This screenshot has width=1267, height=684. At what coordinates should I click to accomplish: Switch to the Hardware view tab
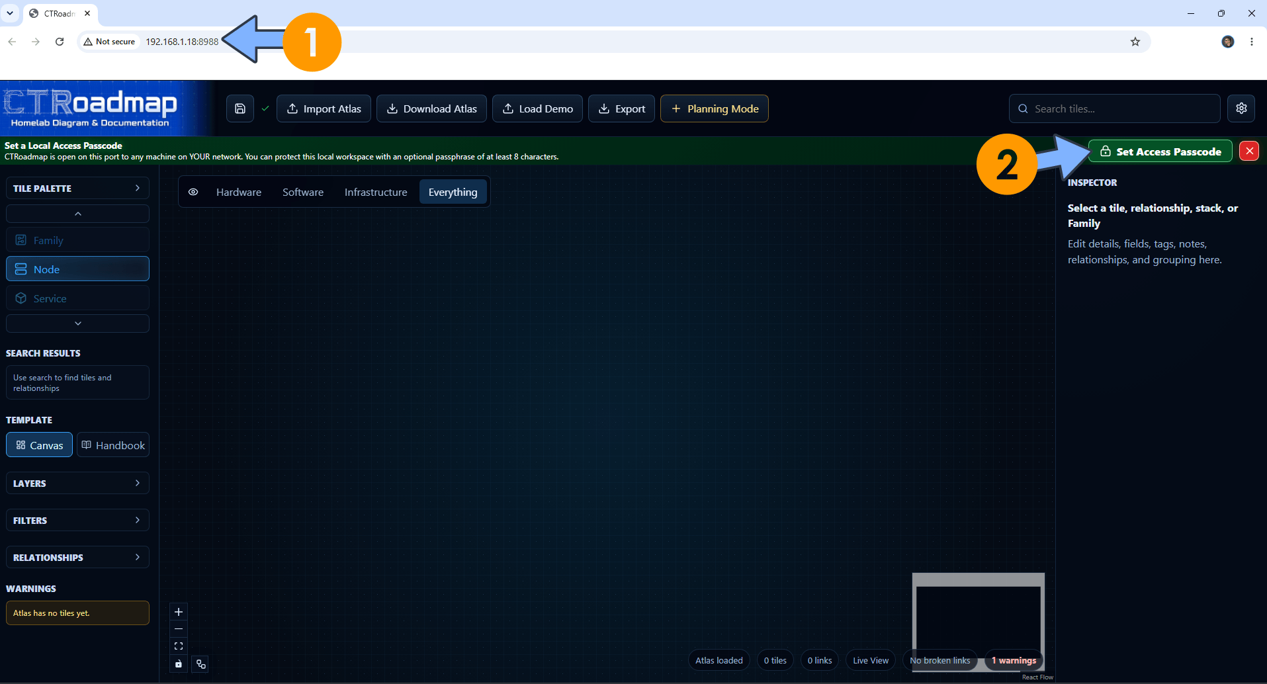(x=239, y=192)
